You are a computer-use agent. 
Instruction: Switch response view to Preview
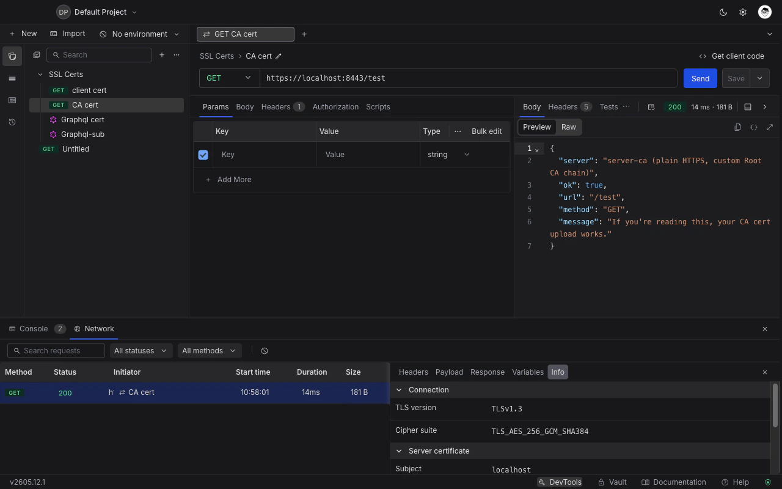click(x=537, y=127)
